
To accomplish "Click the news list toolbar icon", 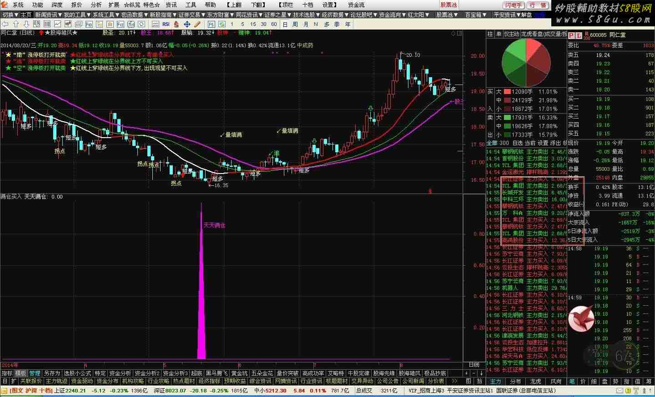I will 79,24.
